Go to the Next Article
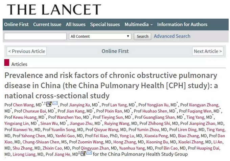This screenshot has height=161, width=230. [208, 51]
